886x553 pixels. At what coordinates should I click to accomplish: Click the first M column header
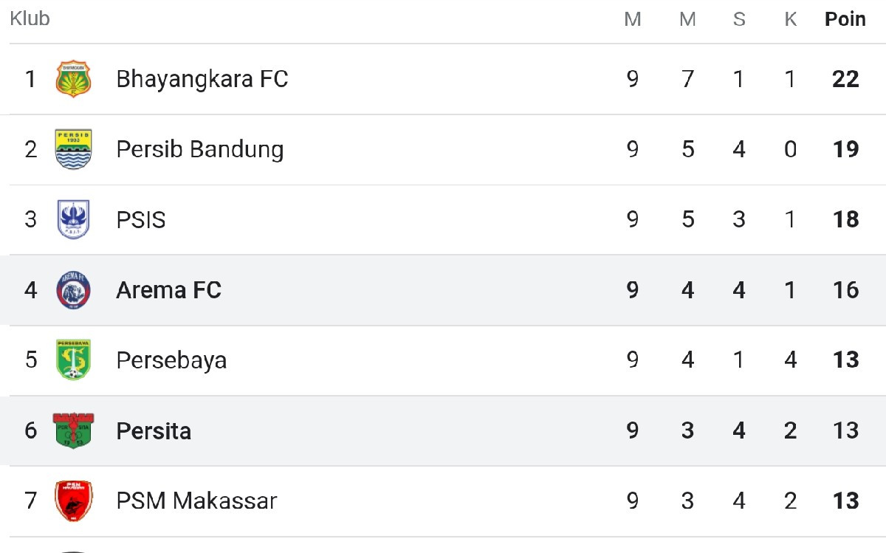pyautogui.click(x=633, y=19)
